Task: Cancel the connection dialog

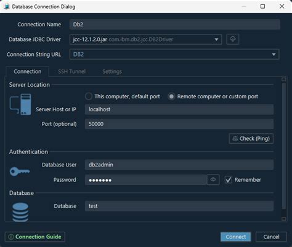Action: pos(271,237)
